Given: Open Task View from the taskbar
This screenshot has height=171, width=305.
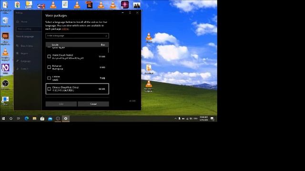Looking at the screenshot, I should coord(19,118).
